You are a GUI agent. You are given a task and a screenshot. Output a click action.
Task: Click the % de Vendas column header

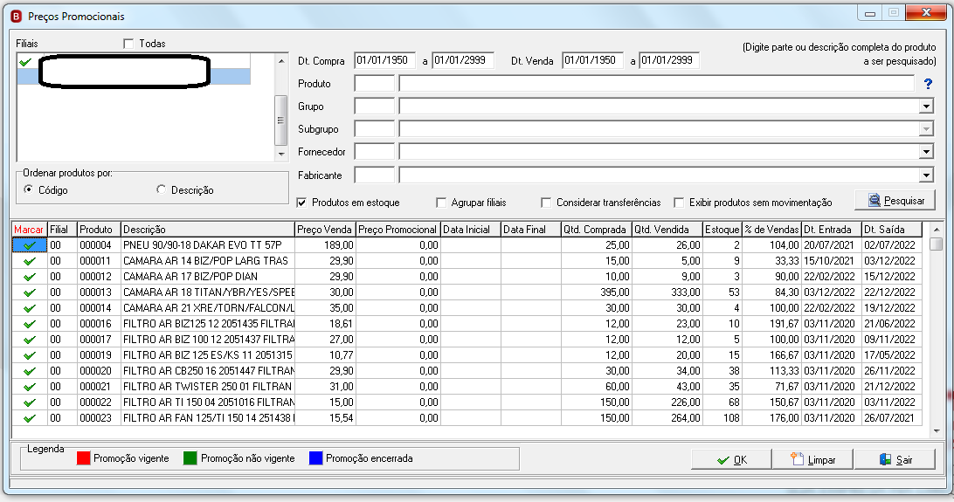[x=772, y=229]
